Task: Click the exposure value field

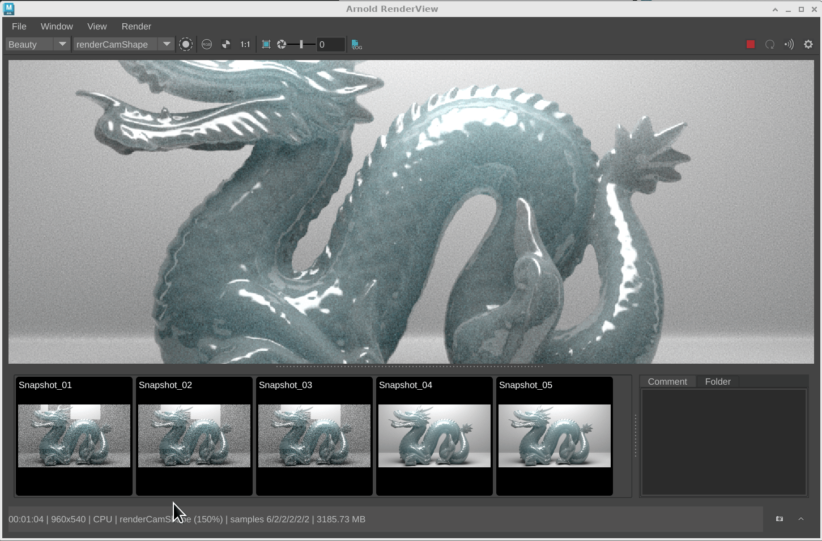Action: (331, 44)
